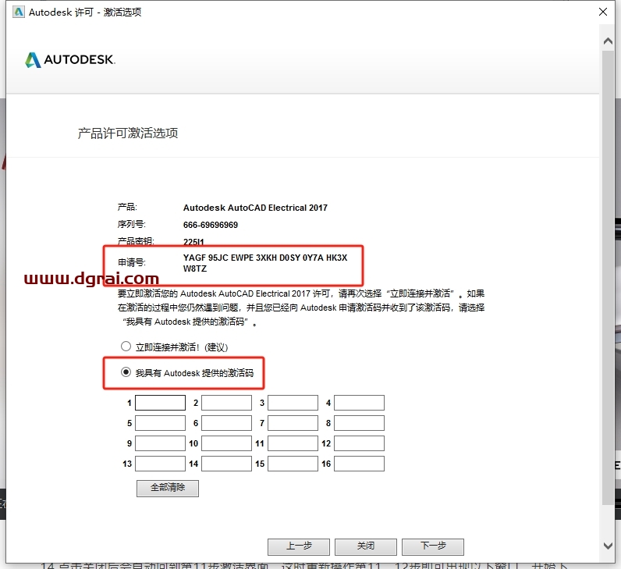
Task: Click activation code field 6
Action: coord(226,423)
